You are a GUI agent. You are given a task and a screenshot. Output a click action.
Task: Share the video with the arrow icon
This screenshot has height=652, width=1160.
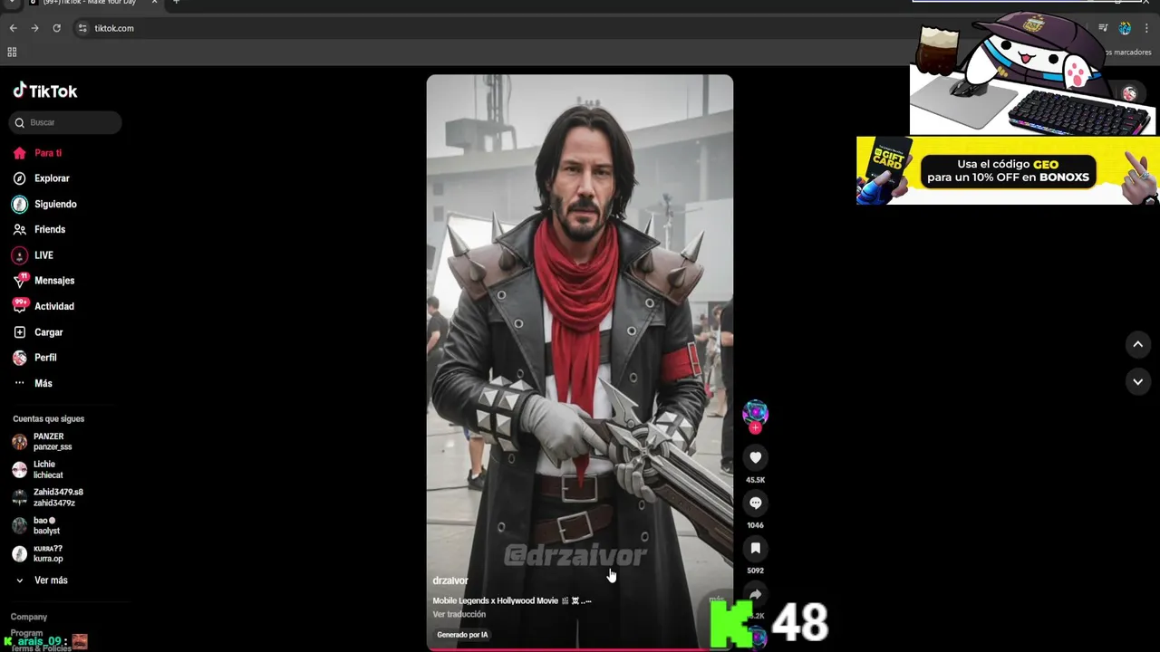coord(755,593)
